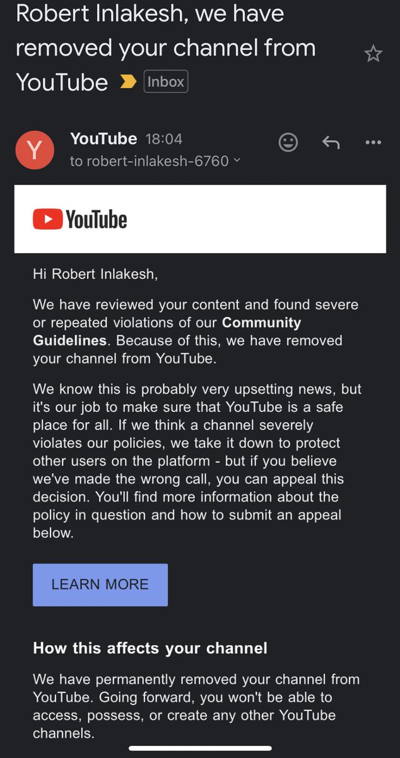
Task: Open the three-dot more options menu
Action: 374,143
